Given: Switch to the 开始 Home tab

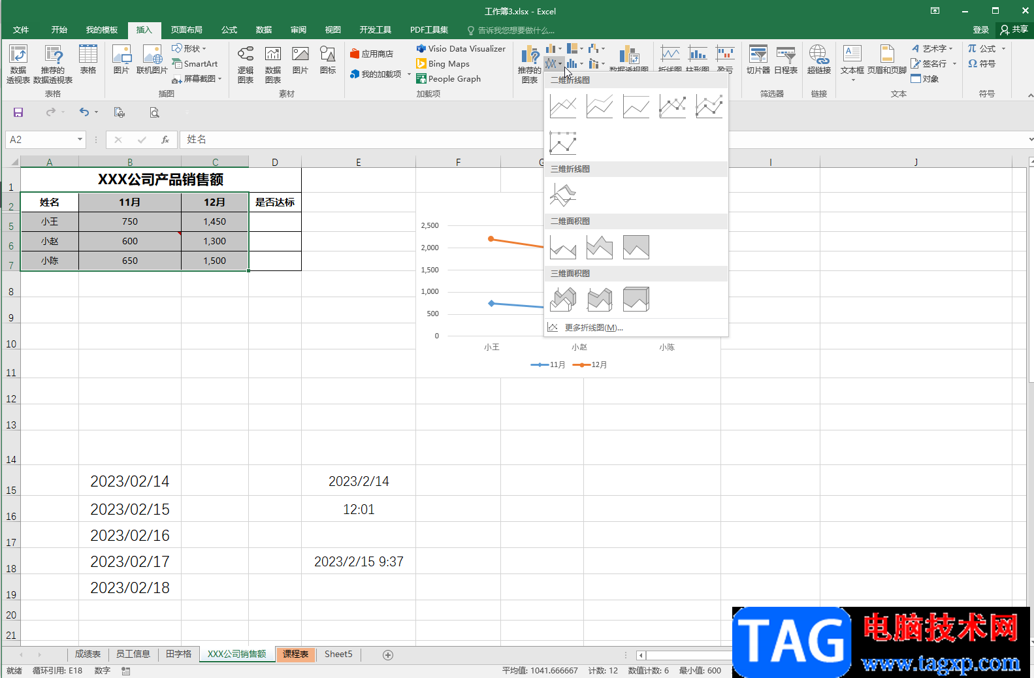Looking at the screenshot, I should 59,30.
